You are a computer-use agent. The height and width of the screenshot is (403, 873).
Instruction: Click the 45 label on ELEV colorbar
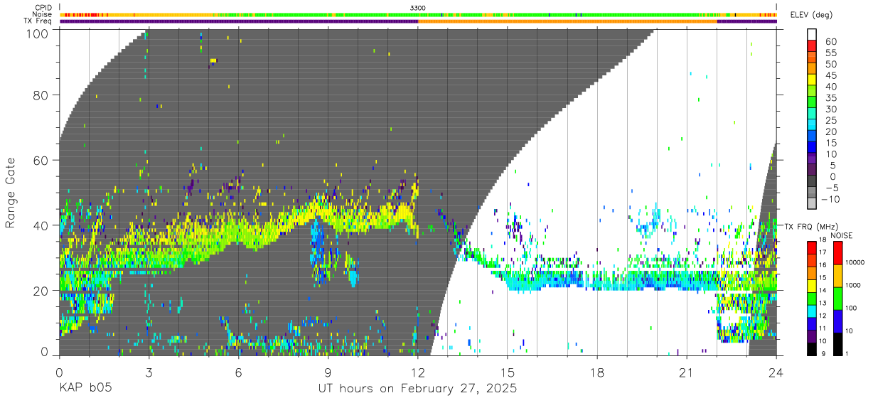(x=831, y=75)
